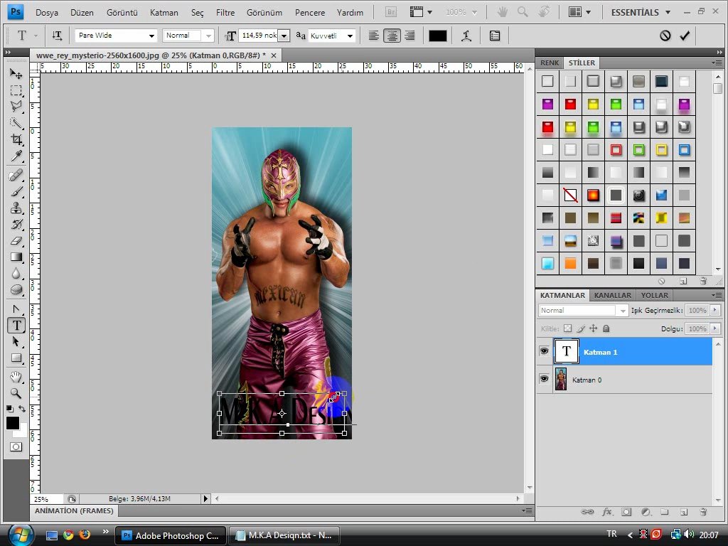Image resolution: width=728 pixels, height=546 pixels.
Task: Cancel current text edits
Action: [665, 36]
